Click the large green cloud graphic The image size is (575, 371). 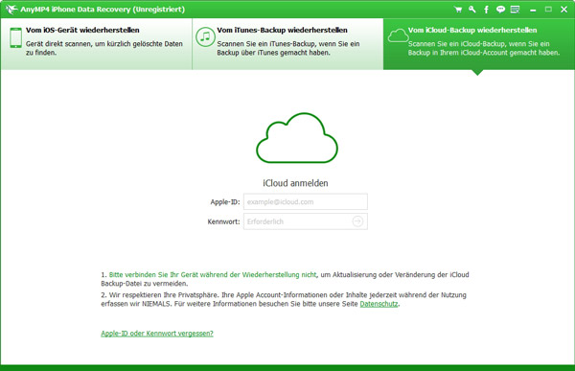(297, 138)
